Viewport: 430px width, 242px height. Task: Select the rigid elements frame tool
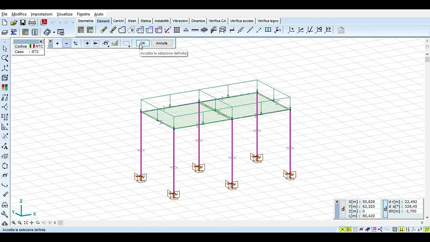pyautogui.click(x=222, y=30)
